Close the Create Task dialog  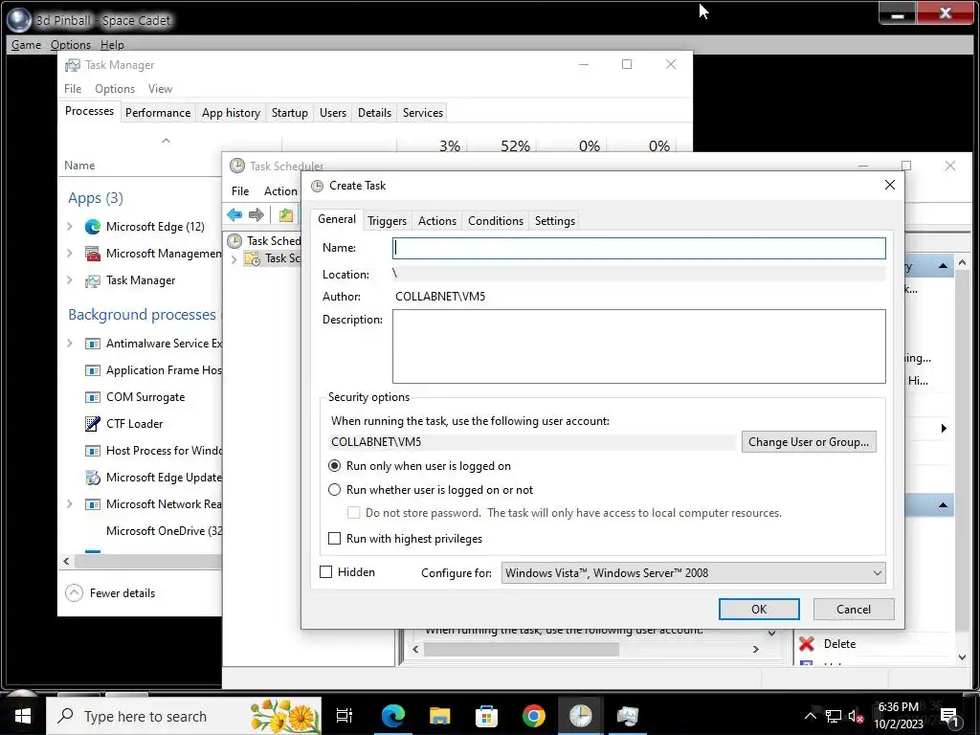coord(890,185)
